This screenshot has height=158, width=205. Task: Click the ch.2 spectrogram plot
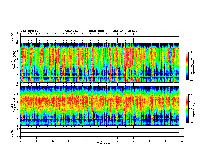tap(100, 106)
